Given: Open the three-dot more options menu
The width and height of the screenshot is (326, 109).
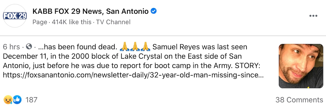Looking at the screenshot, I should pos(313,16).
